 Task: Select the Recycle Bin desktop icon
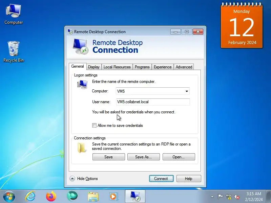pos(14,52)
